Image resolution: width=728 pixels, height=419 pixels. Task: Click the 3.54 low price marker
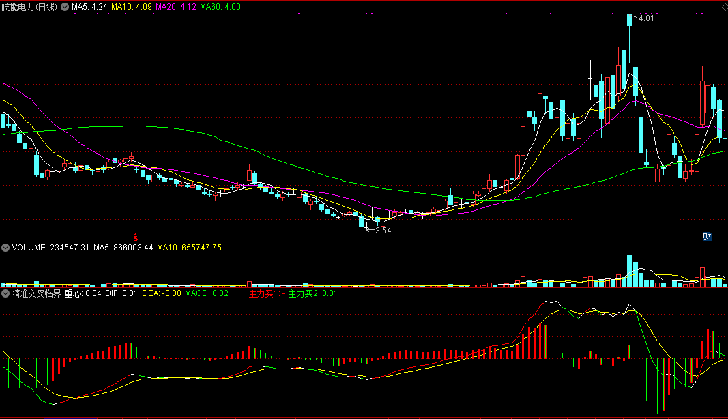tap(383, 231)
